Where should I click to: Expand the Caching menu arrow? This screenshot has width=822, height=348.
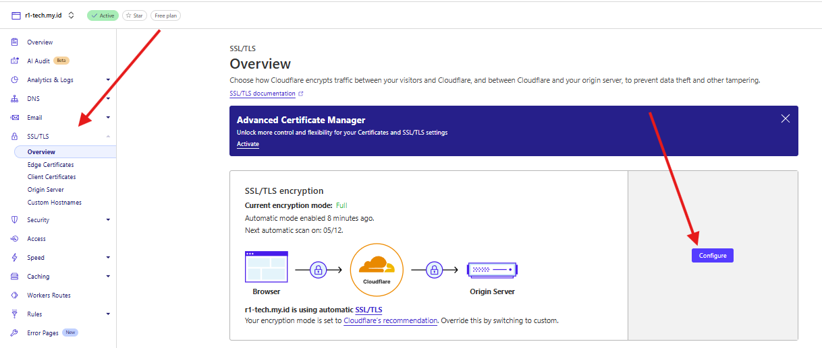108,277
